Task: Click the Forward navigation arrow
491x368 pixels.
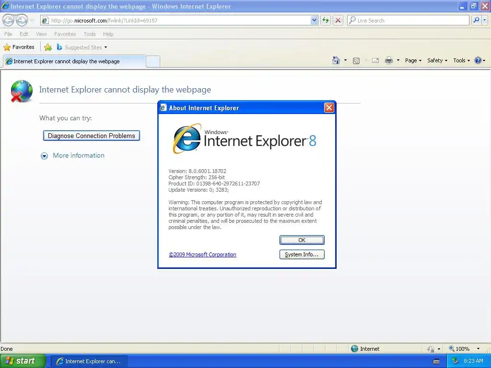Action: (22, 20)
